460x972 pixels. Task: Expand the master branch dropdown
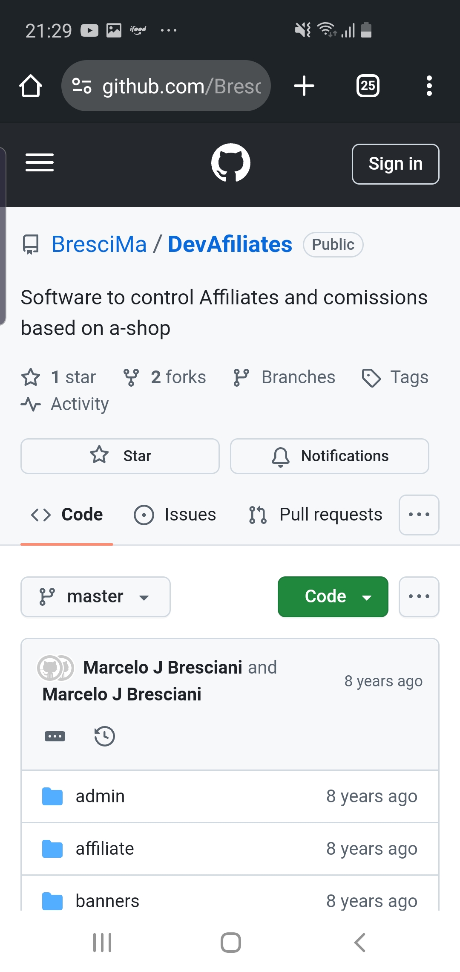[95, 596]
